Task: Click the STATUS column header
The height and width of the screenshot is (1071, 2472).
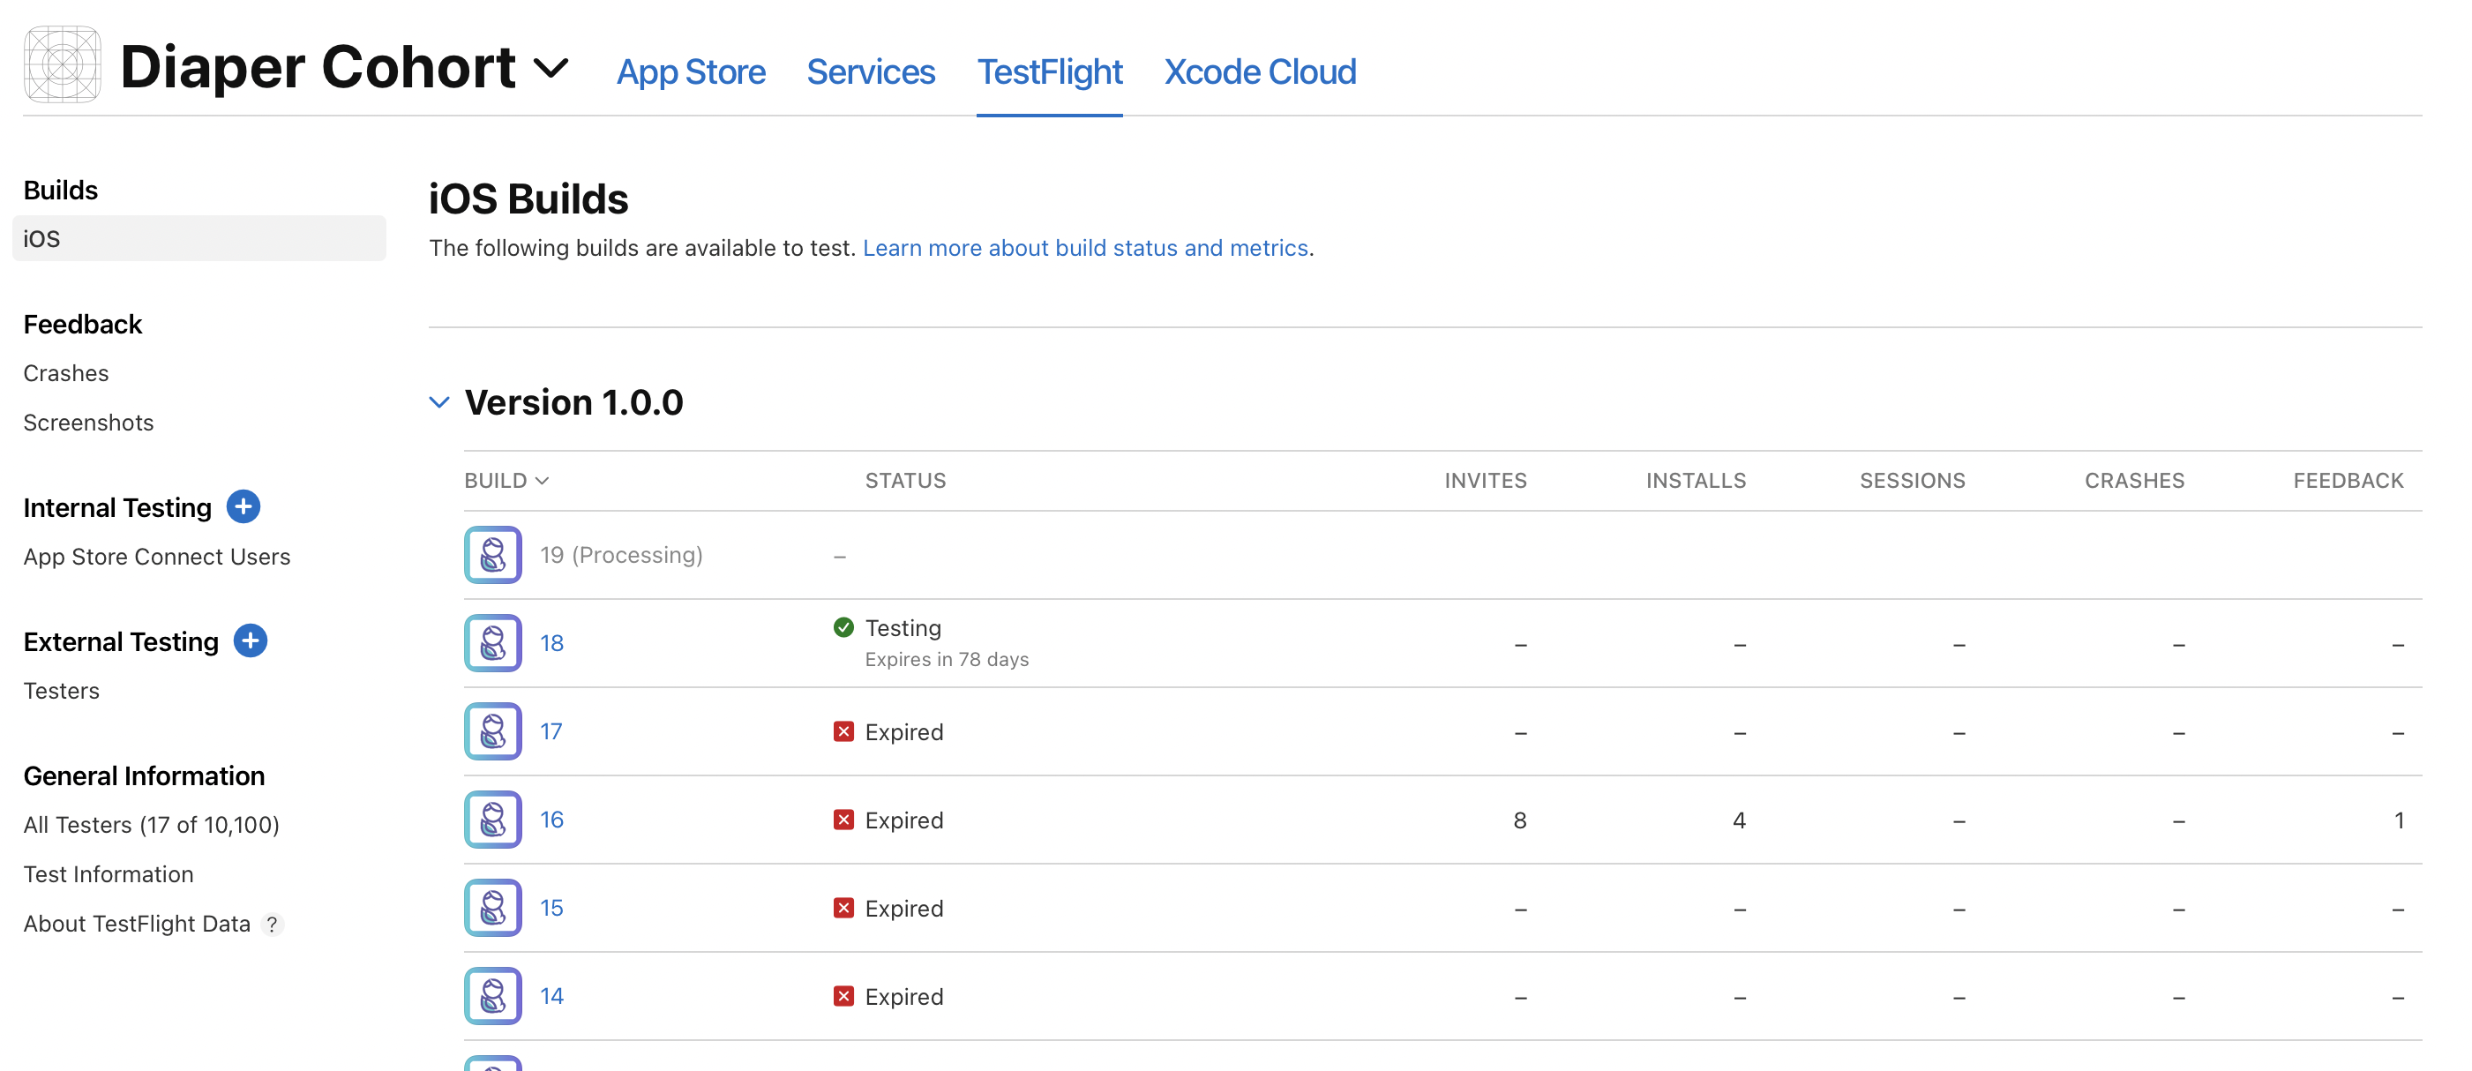Action: click(905, 481)
